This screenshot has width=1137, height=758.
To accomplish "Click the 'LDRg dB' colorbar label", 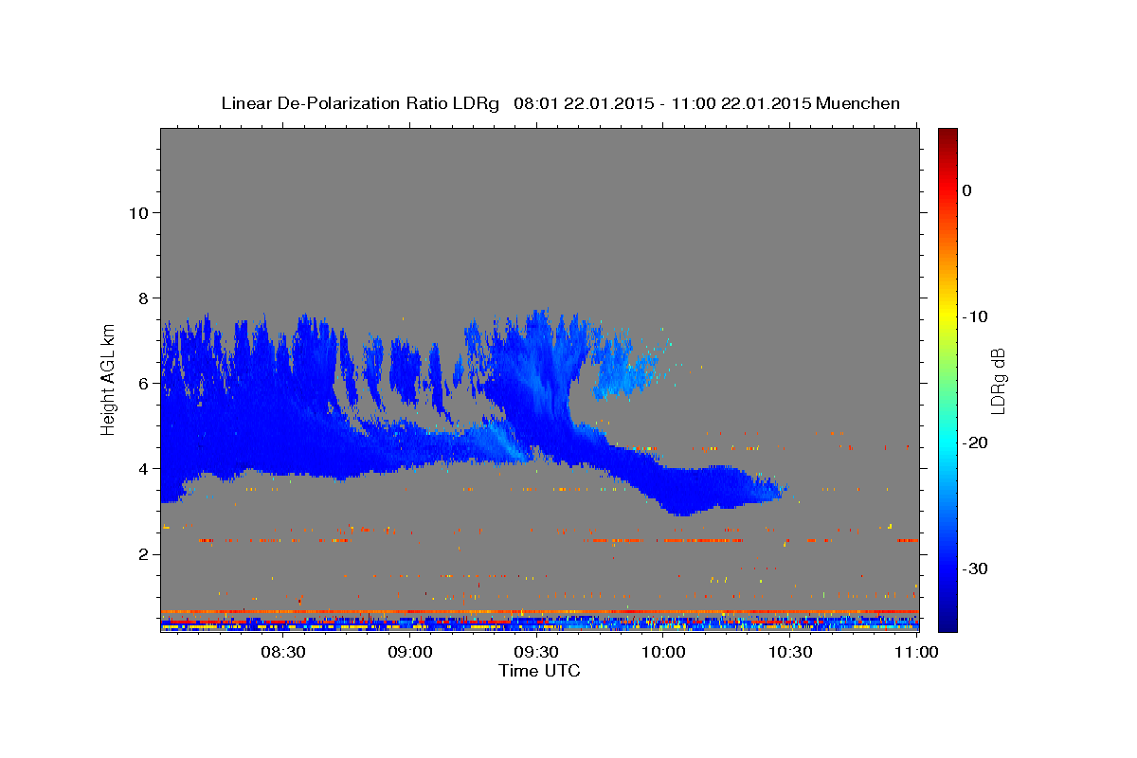I will click(997, 381).
